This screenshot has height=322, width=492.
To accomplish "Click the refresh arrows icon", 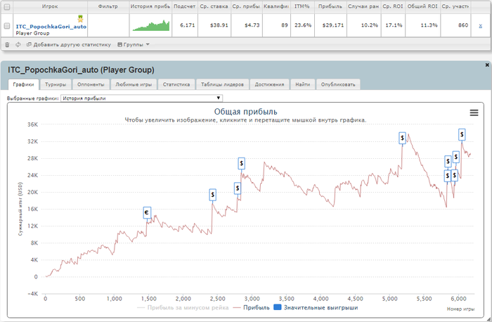I will click(x=18, y=44).
